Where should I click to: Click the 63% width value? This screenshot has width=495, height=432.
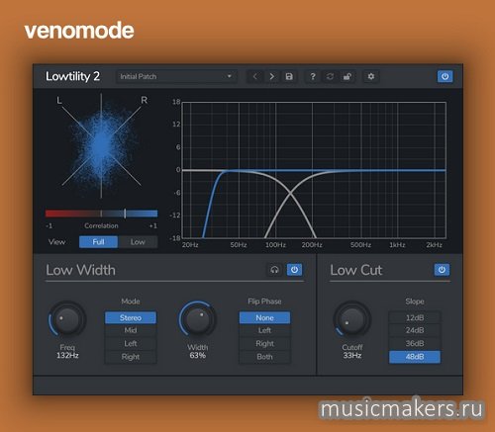click(x=198, y=356)
